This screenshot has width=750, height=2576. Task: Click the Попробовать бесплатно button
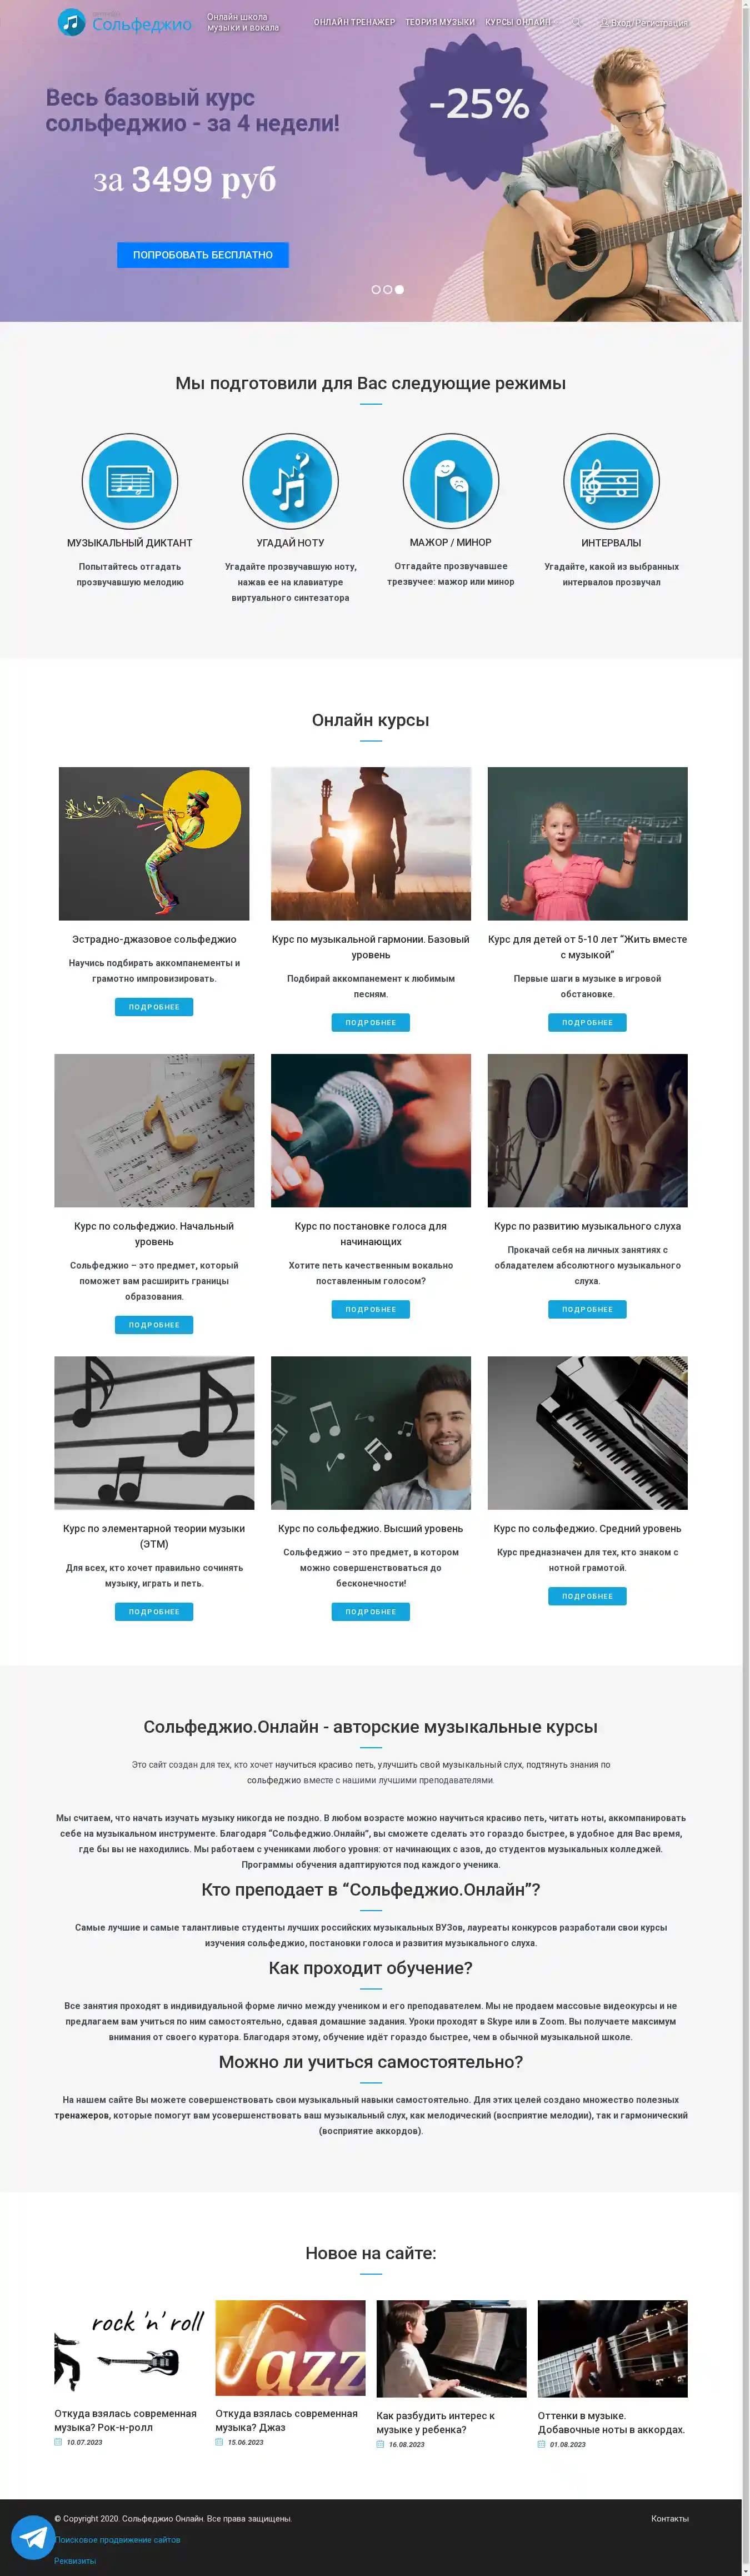pos(203,255)
